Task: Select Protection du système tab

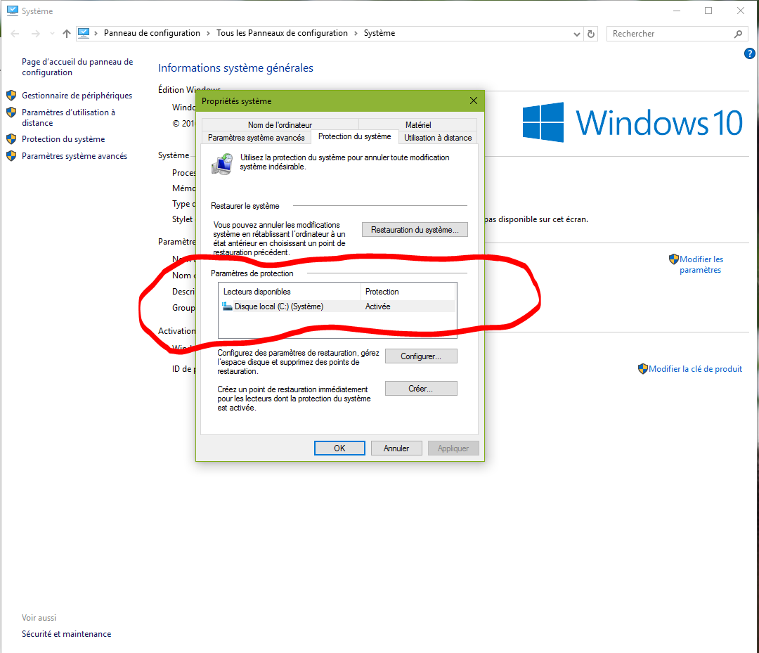Action: click(x=354, y=136)
